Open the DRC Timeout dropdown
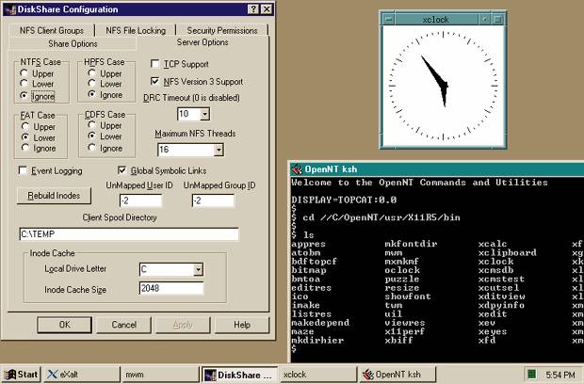584x384 pixels. click(204, 114)
